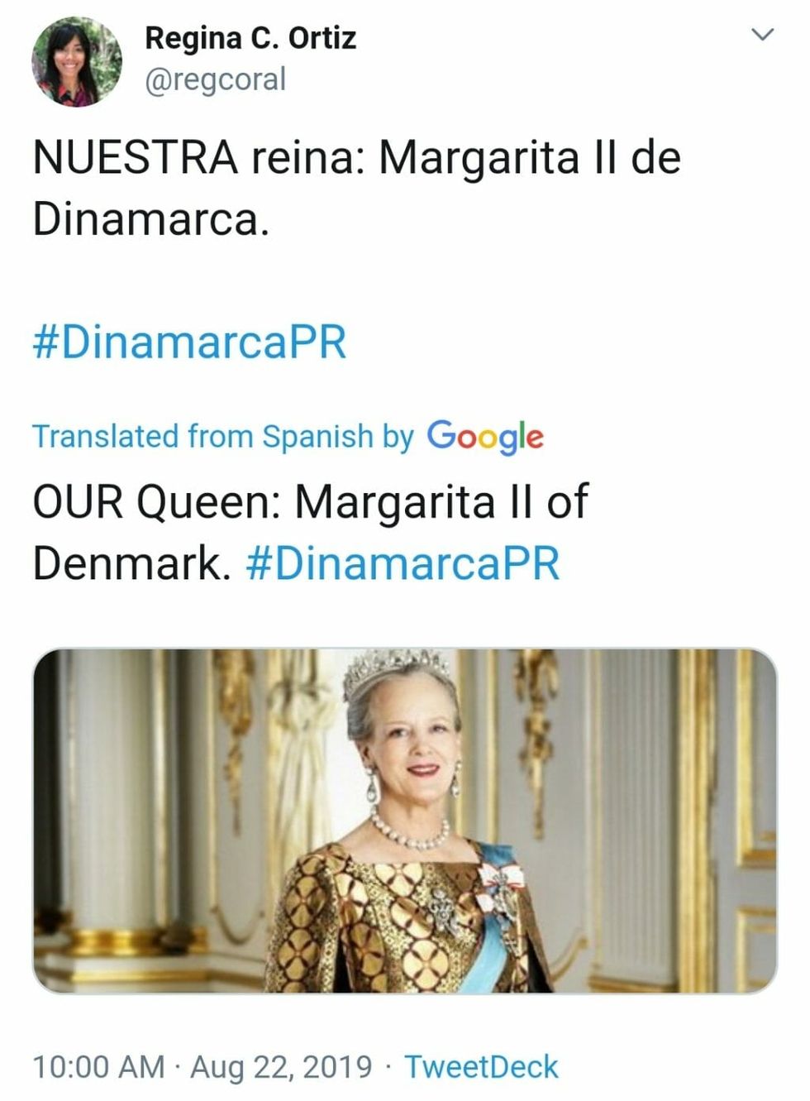Click "Translated from Spanish by" text
Image resolution: width=810 pixels, height=1101 pixels.
click(x=223, y=436)
